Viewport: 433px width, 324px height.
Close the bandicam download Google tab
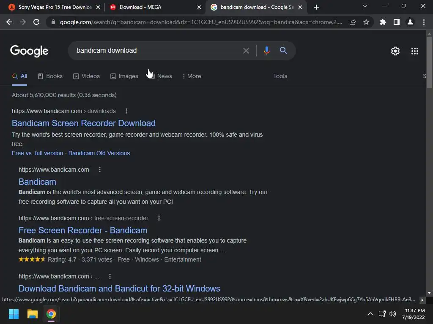click(x=300, y=8)
